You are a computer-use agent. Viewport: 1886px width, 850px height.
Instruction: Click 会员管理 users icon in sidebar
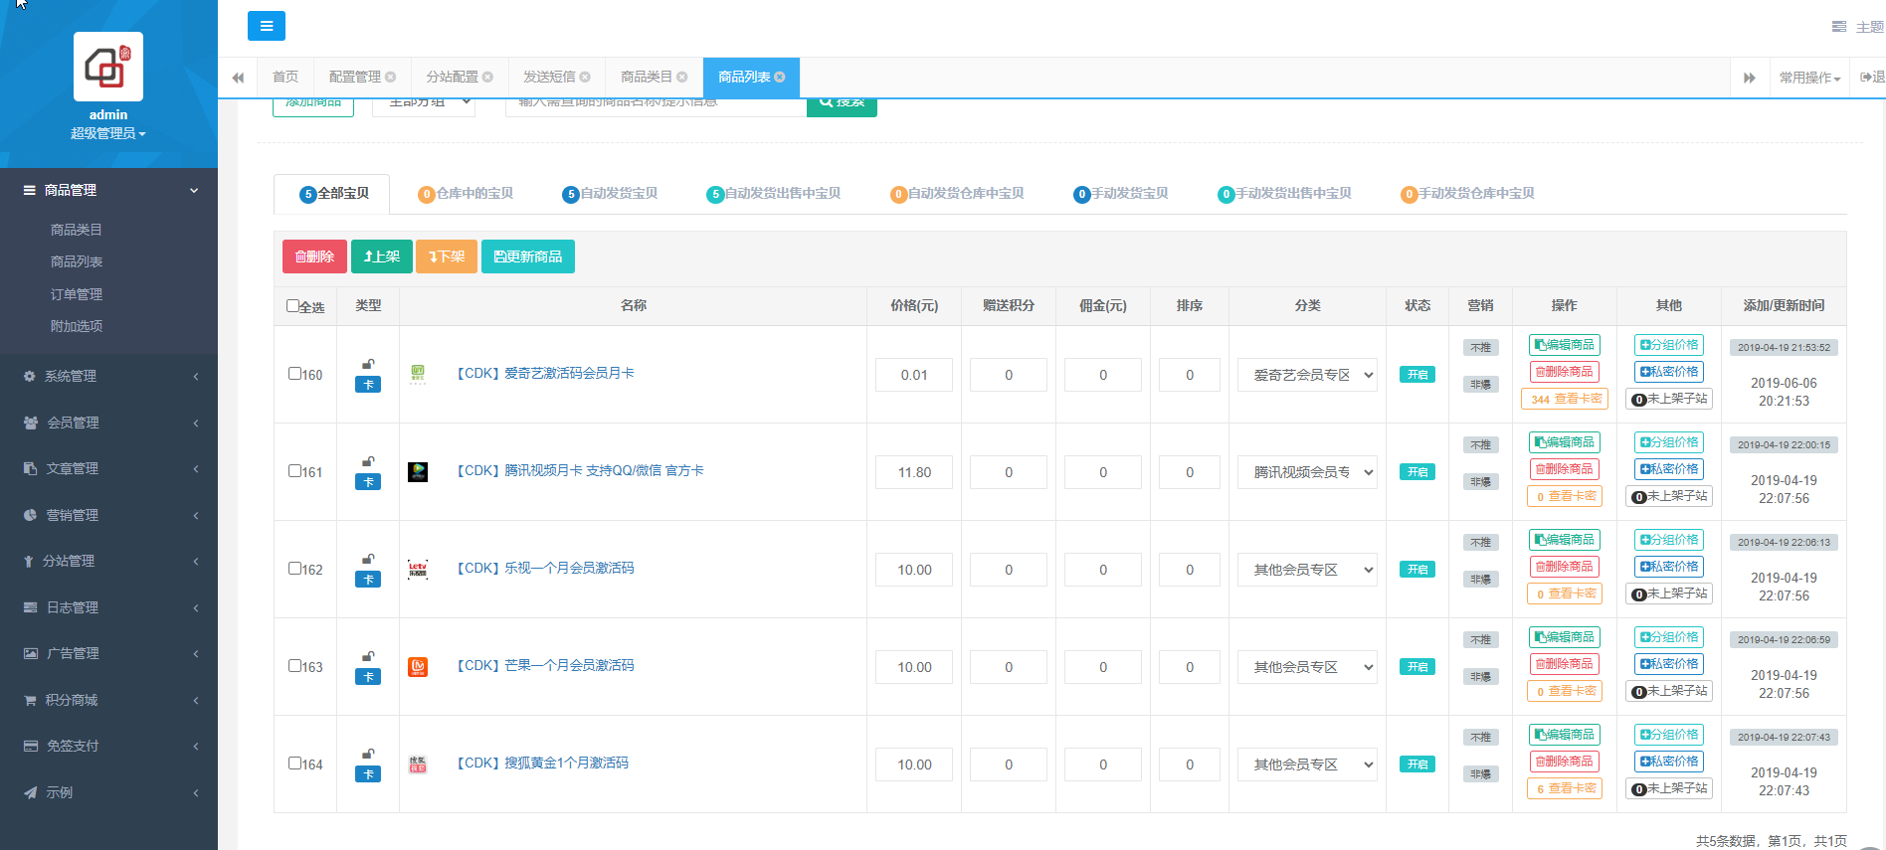point(31,423)
